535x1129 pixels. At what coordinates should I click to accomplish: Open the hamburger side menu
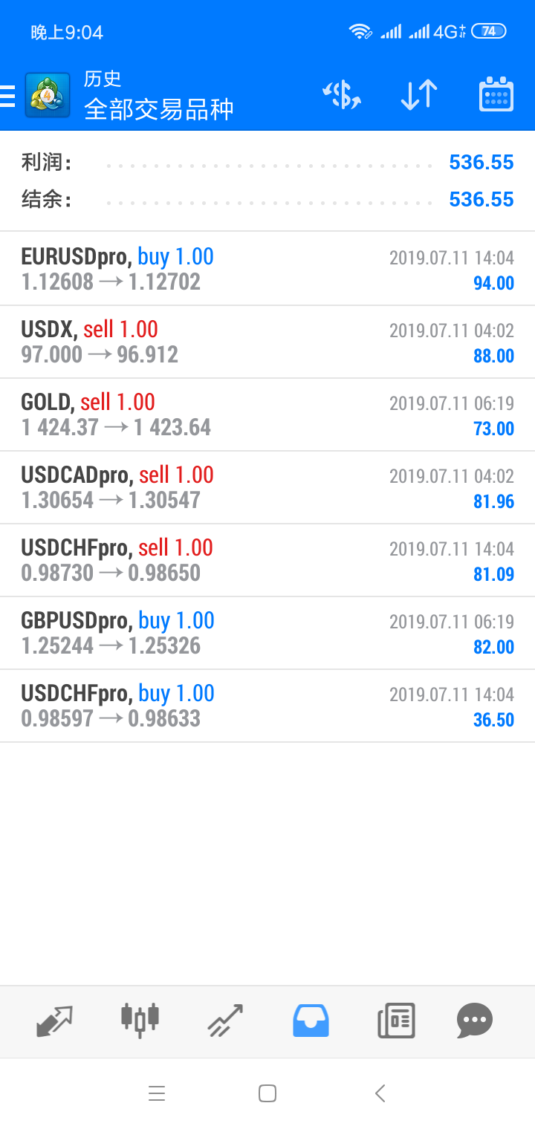pyautogui.click(x=7, y=97)
